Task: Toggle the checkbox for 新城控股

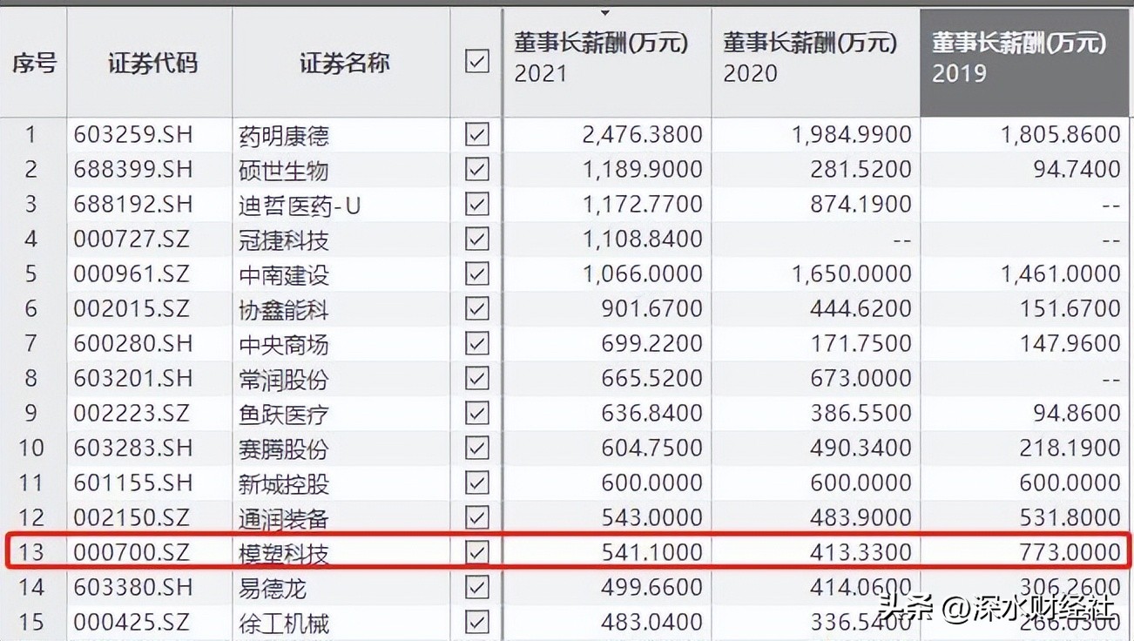Action: click(476, 483)
